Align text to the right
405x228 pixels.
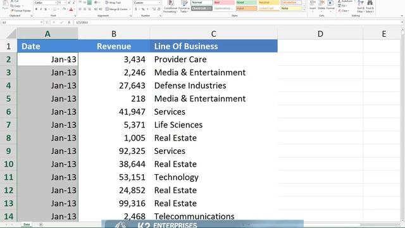click(89, 9)
